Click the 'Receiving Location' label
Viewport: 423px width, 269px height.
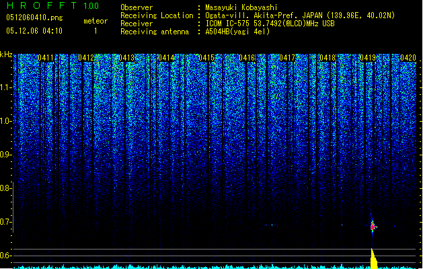(x=157, y=15)
